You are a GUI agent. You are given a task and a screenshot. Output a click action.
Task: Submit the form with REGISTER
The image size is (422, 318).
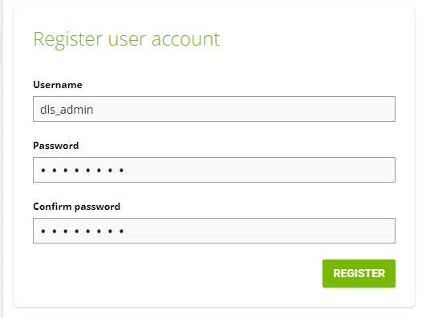pos(359,273)
